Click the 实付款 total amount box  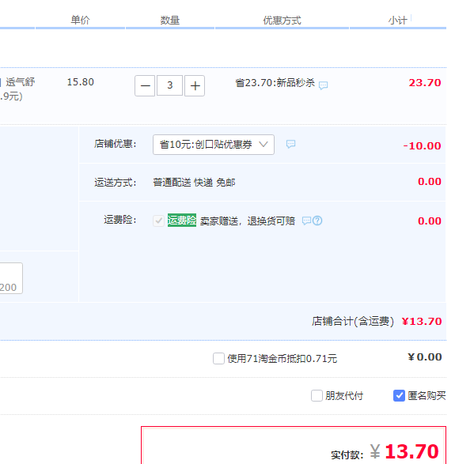pos(294,445)
